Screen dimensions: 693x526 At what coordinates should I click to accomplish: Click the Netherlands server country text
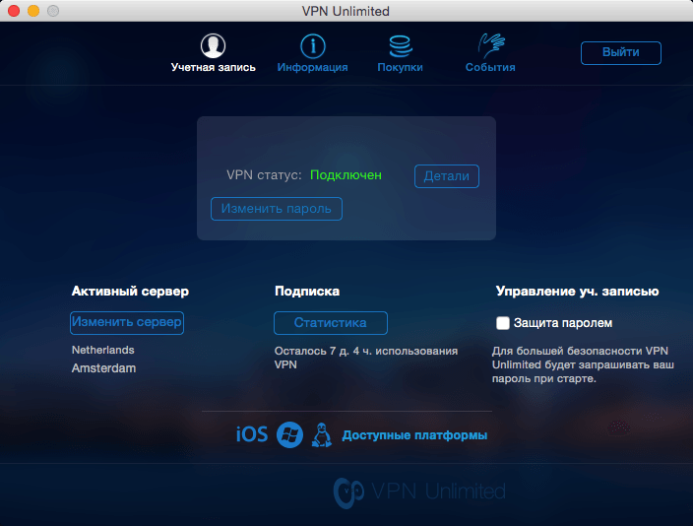coord(103,350)
